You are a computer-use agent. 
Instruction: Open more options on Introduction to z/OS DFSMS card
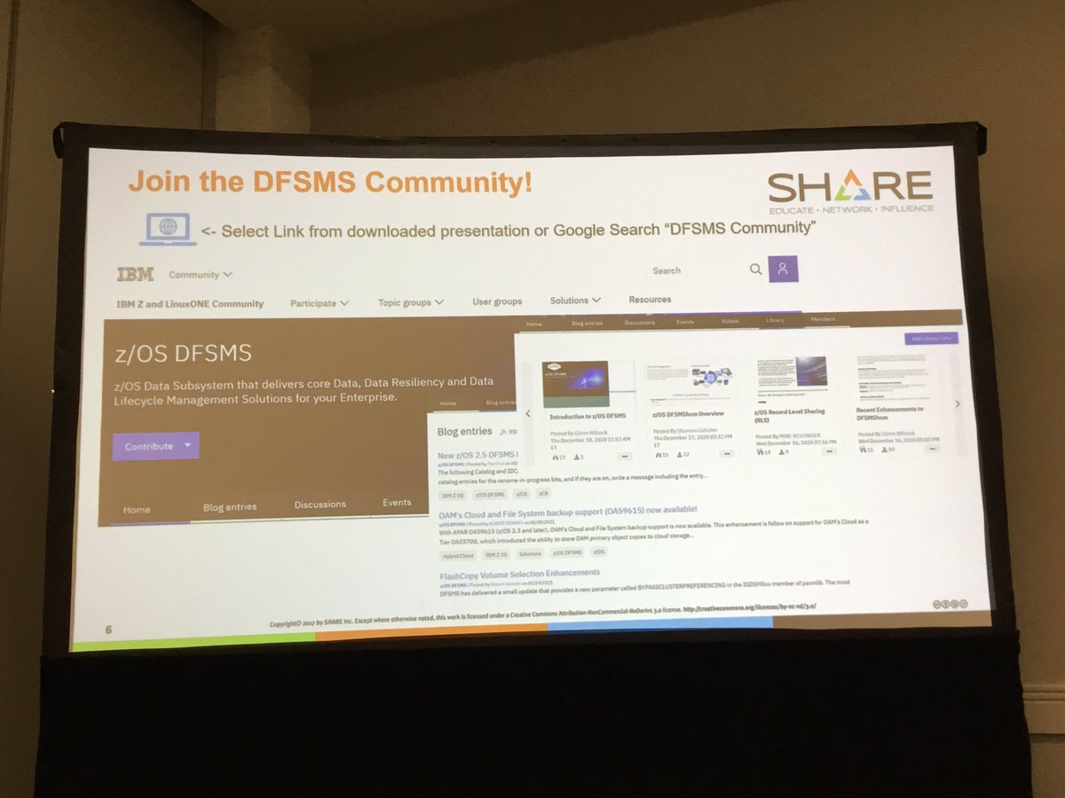point(624,457)
